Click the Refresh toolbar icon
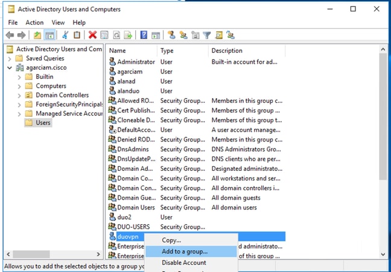Screen dimensions: 391x272 pos(116,35)
